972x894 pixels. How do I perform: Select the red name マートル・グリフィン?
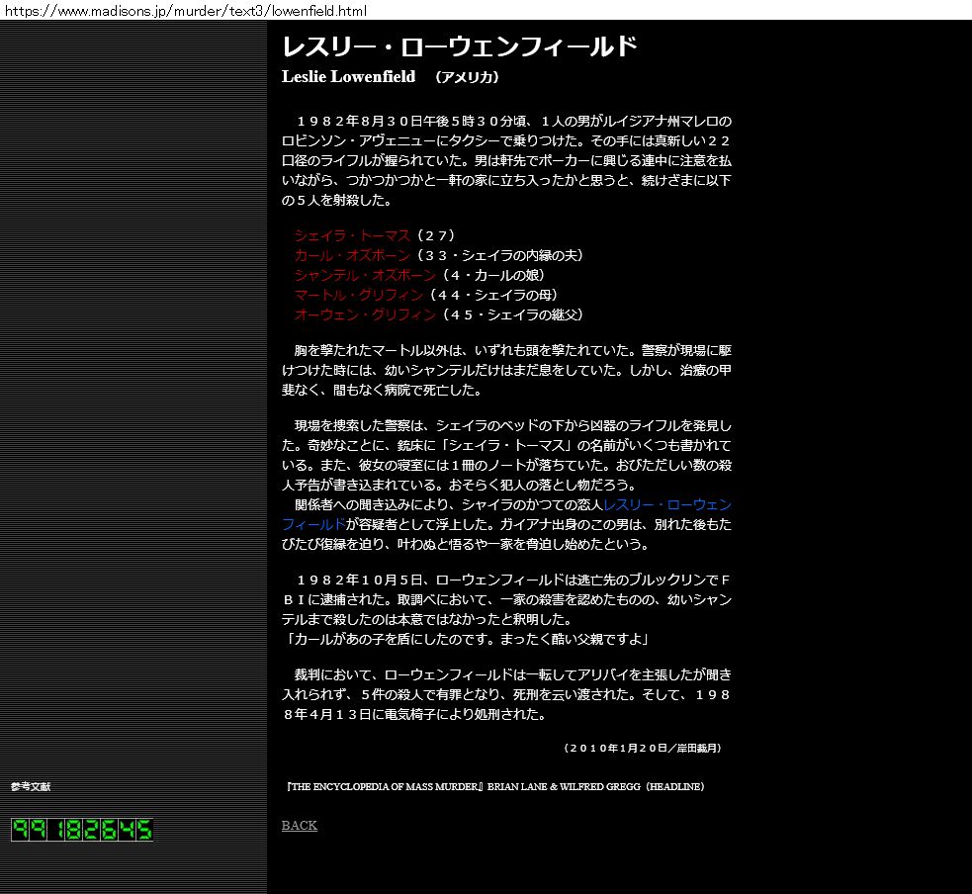click(358, 295)
